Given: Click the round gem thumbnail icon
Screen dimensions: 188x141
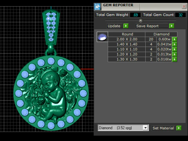Looking at the screenshot, I should point(102,37).
